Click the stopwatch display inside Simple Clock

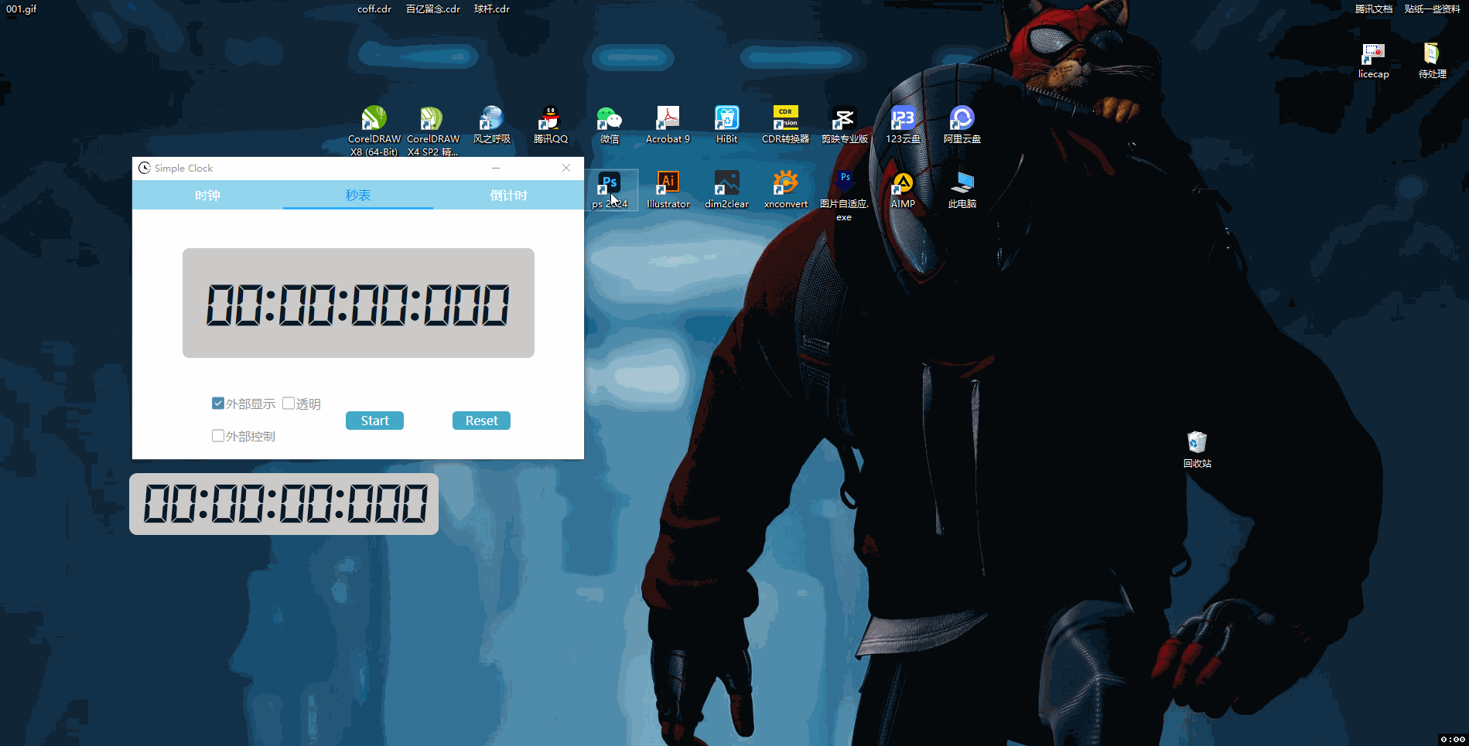(358, 303)
